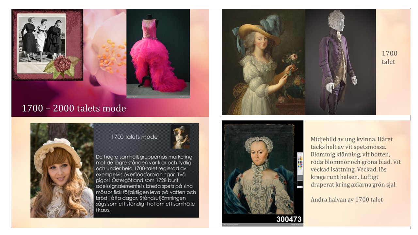Select the color calibration chart beside the portrait
Screen dimensions: 418x235
point(300,170)
